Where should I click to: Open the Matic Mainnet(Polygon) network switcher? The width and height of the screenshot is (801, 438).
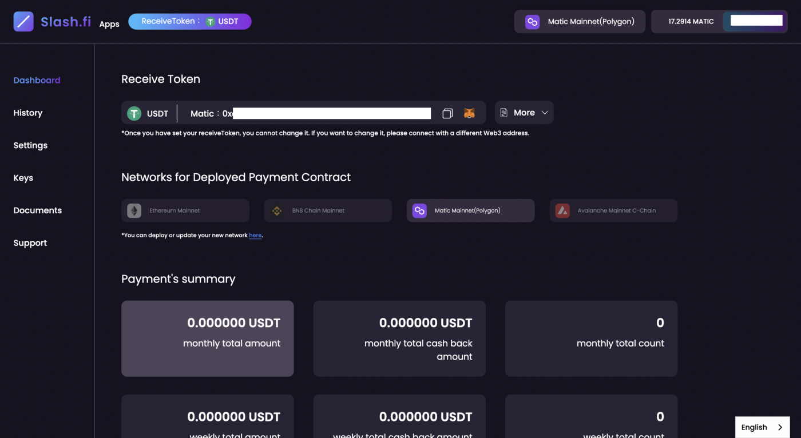[x=580, y=22]
